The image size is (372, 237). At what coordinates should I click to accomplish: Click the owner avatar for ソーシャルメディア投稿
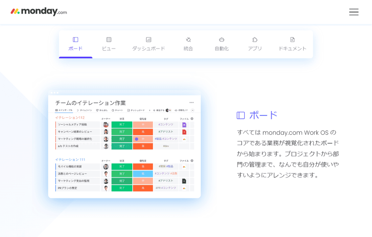106,125
